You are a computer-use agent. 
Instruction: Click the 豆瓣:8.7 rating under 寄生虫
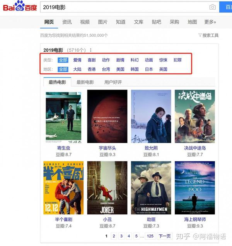[x=63, y=155]
